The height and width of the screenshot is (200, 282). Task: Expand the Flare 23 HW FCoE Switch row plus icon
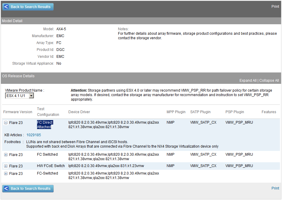(6, 166)
